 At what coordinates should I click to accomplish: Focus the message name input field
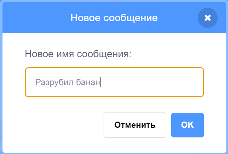click(114, 82)
